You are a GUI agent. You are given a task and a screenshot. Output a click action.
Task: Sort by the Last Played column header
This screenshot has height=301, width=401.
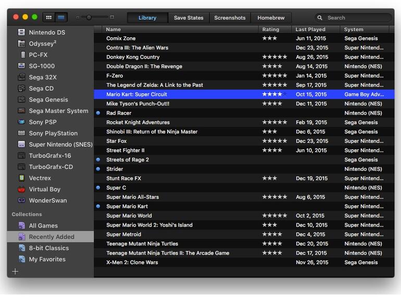point(316,29)
